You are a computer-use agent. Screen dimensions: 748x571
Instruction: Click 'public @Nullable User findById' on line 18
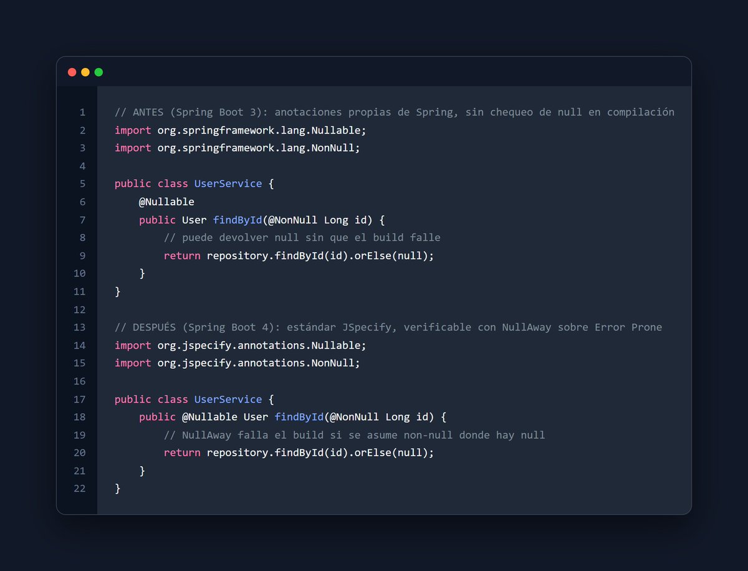click(x=231, y=417)
